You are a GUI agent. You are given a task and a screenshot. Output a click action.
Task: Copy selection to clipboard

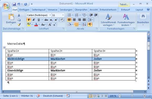click(x=19, y=20)
